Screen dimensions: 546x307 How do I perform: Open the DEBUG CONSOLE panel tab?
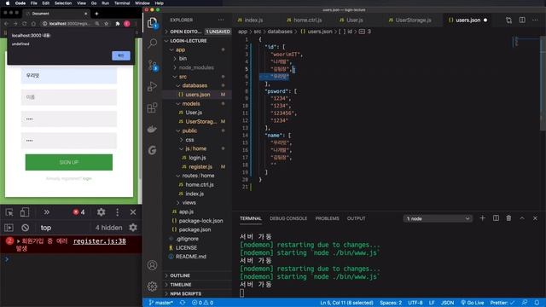[x=288, y=218]
